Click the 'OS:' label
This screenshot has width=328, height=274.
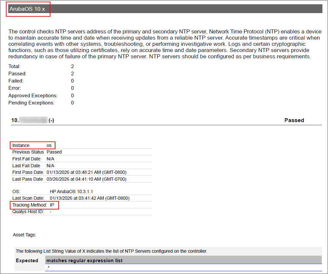pyautogui.click(x=16, y=192)
